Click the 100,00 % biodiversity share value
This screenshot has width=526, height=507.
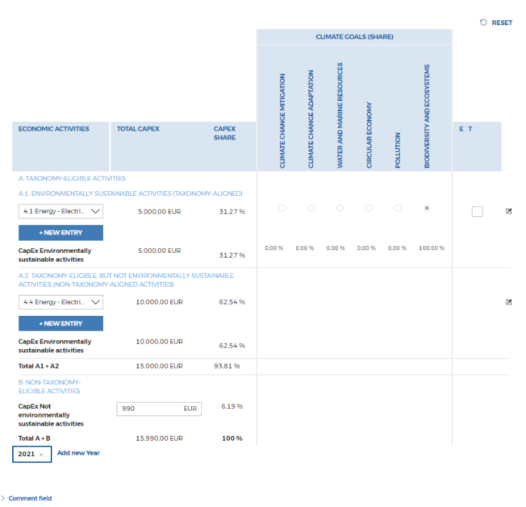431,248
